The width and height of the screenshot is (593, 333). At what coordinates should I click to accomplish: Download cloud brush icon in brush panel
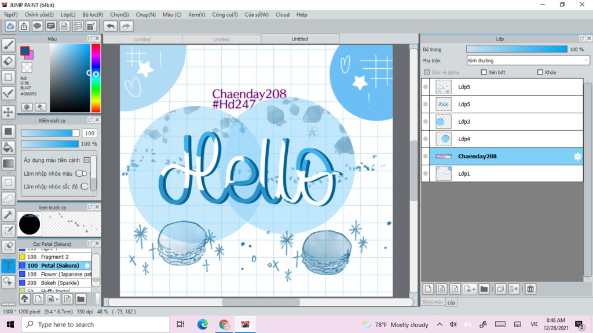[24, 299]
